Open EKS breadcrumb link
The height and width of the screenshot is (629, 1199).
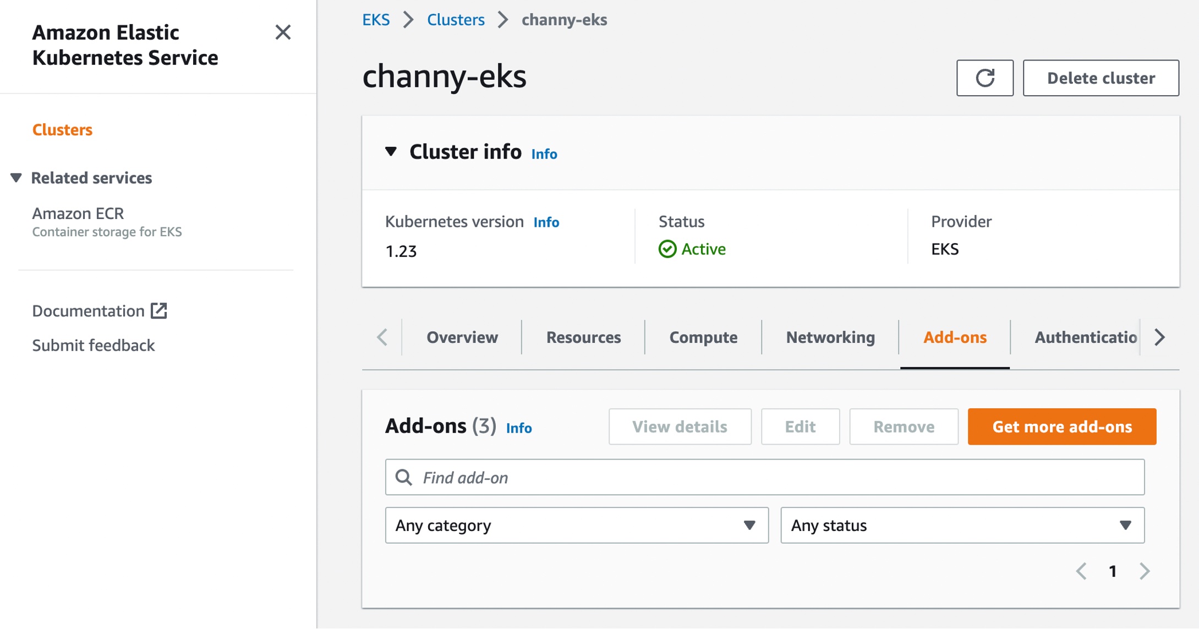point(376,20)
